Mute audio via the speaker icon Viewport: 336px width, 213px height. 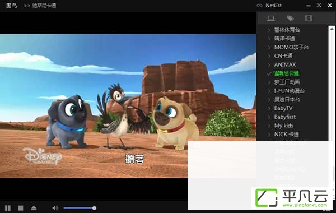(x=55, y=208)
